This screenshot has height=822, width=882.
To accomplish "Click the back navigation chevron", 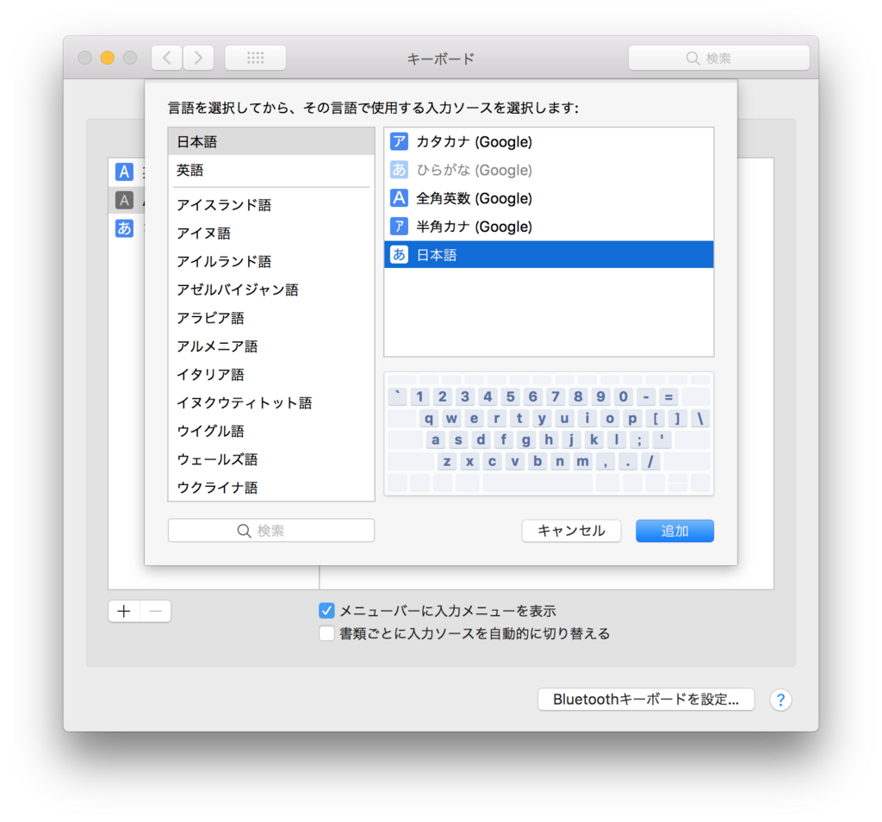I will click(165, 57).
